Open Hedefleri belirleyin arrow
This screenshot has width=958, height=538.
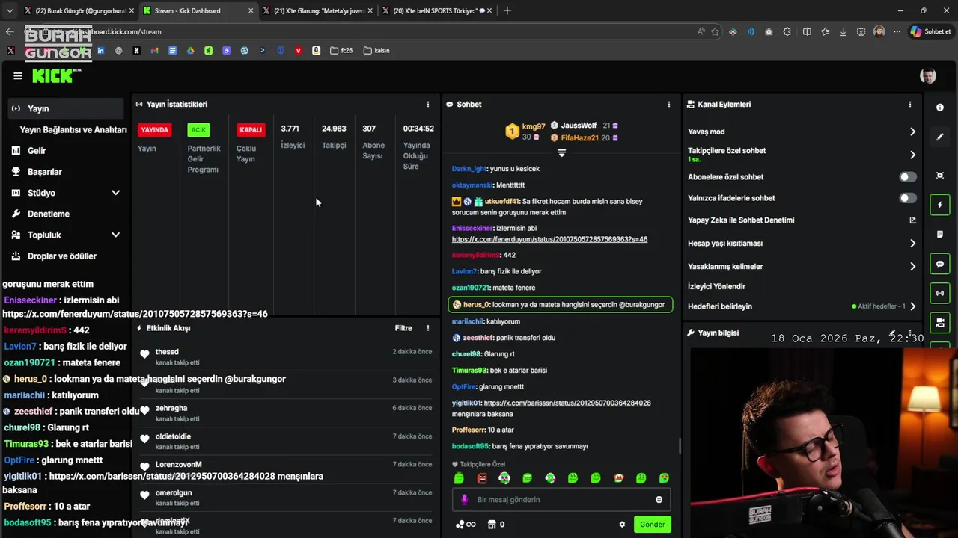coord(912,306)
